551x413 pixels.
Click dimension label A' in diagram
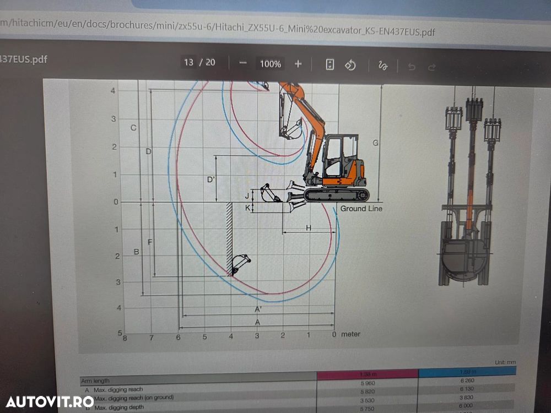(x=258, y=309)
